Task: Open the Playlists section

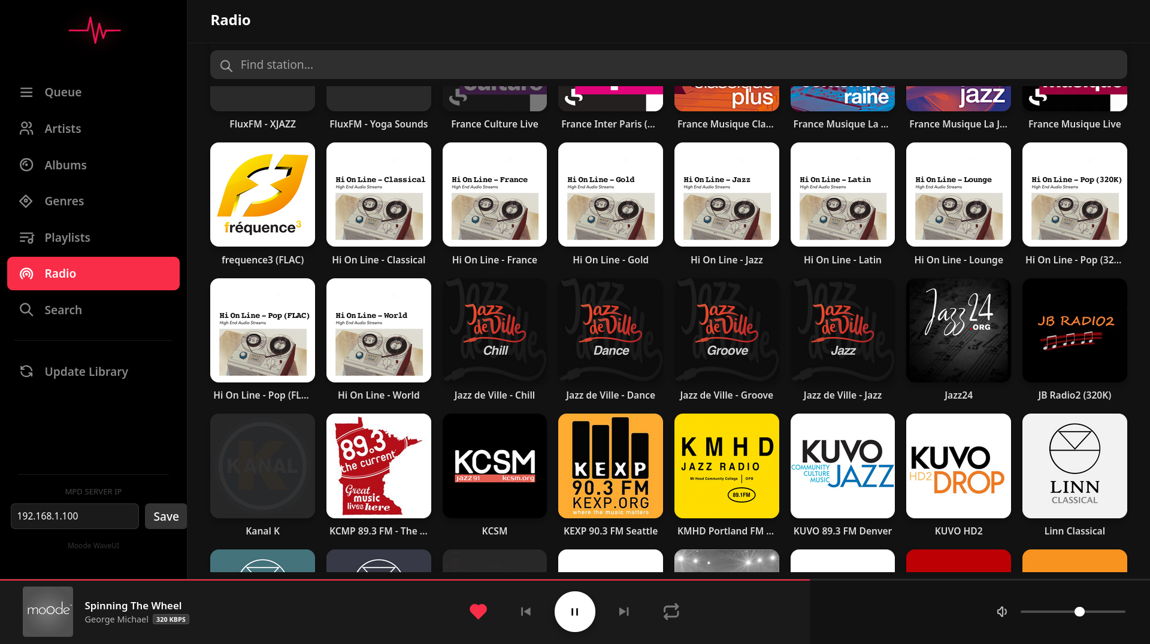Action: point(93,238)
